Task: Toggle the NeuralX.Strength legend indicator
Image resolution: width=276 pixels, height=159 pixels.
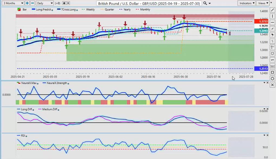Action: (x=57, y=83)
